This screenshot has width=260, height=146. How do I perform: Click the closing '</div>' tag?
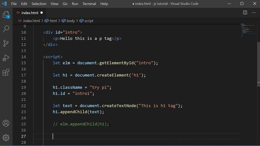[50, 45]
